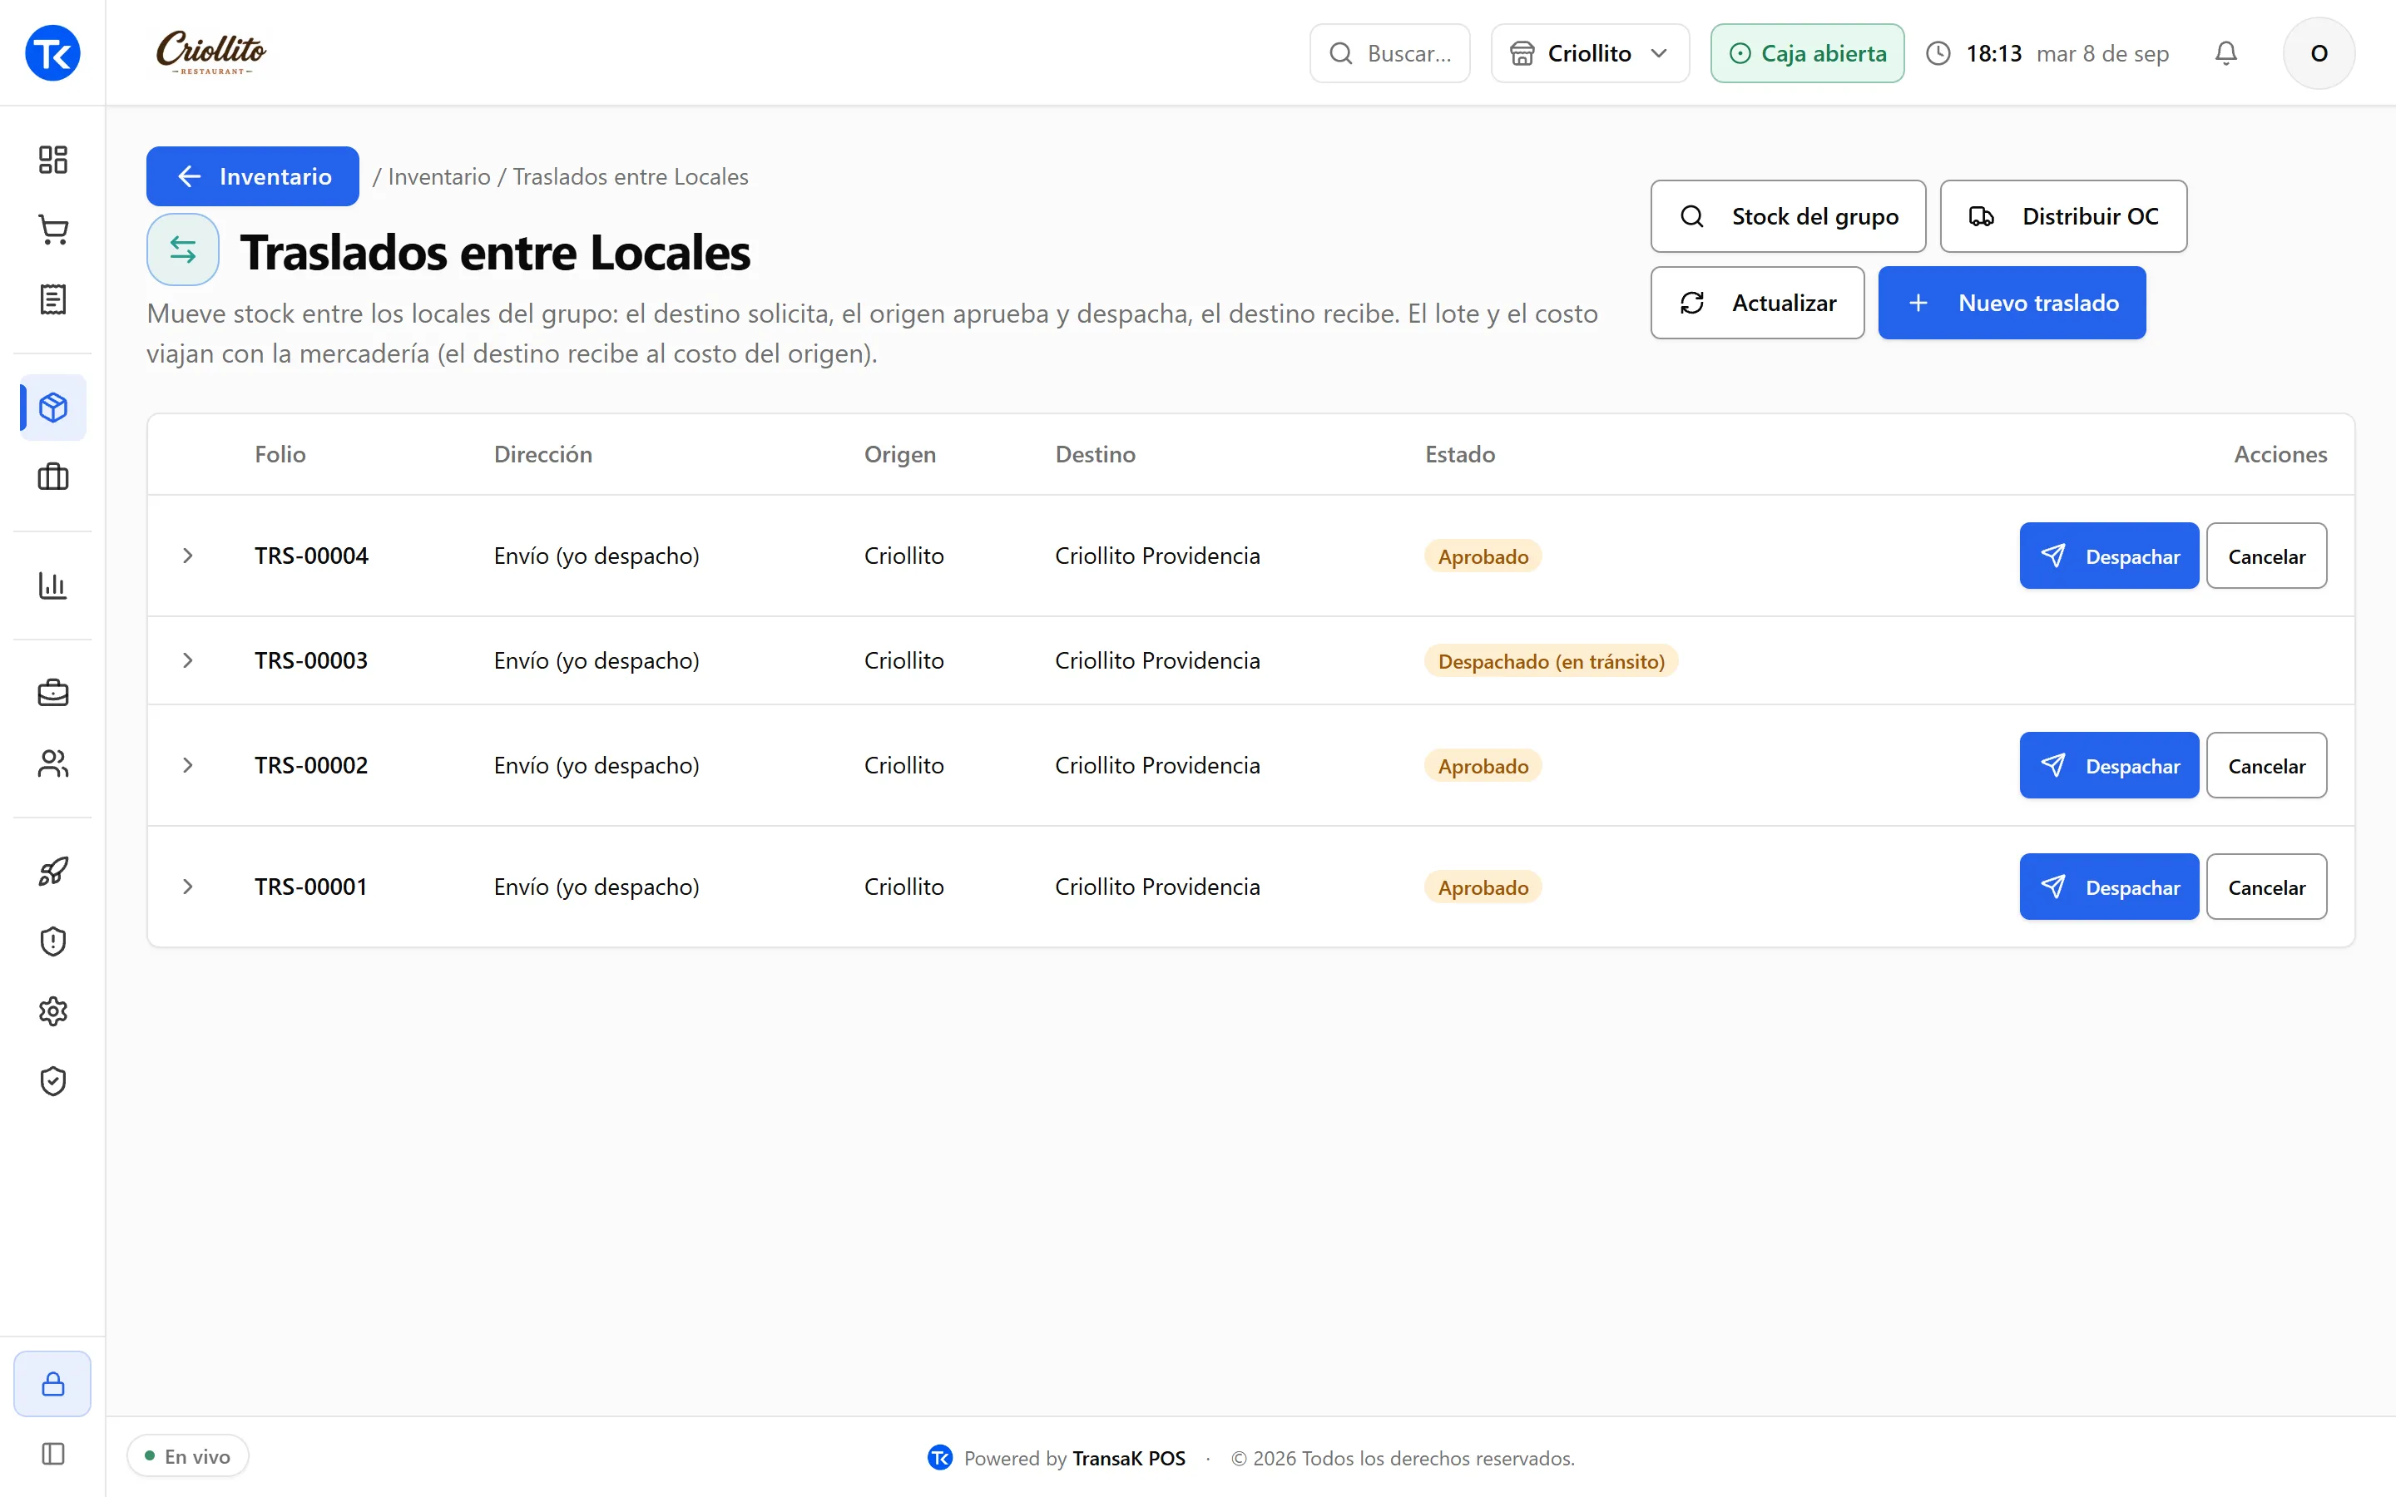Click the En vivo status indicator
The image size is (2396, 1497).
(187, 1455)
